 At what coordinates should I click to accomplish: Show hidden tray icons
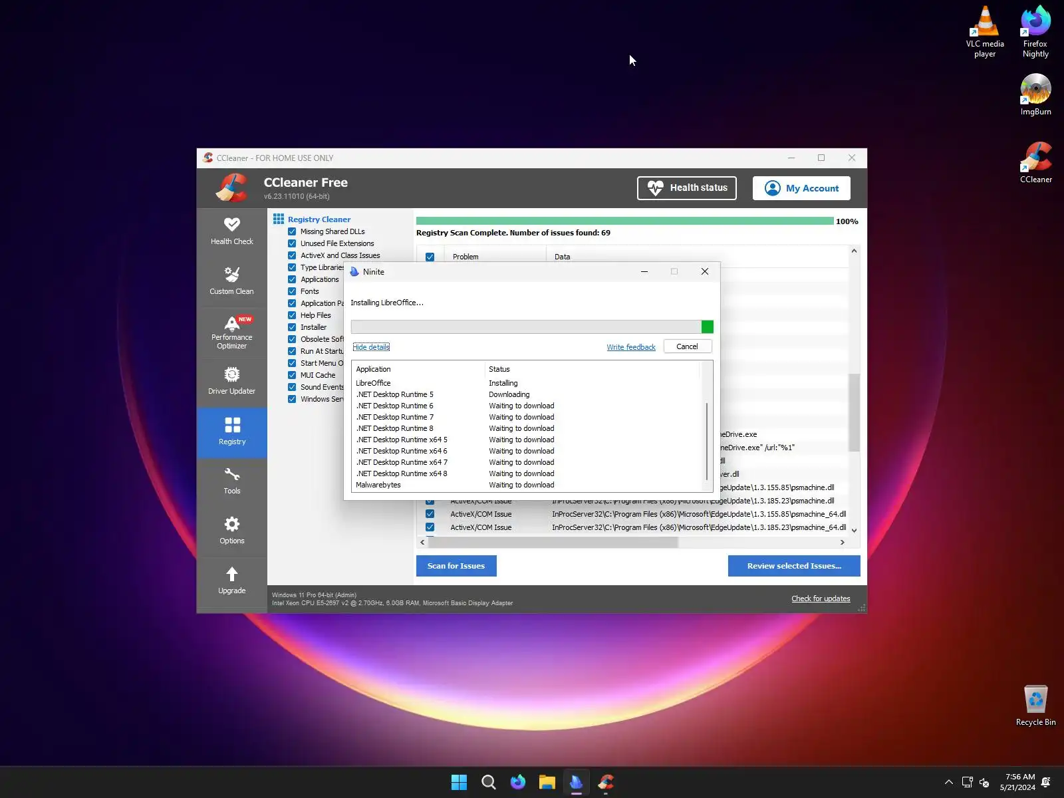pyautogui.click(x=948, y=782)
